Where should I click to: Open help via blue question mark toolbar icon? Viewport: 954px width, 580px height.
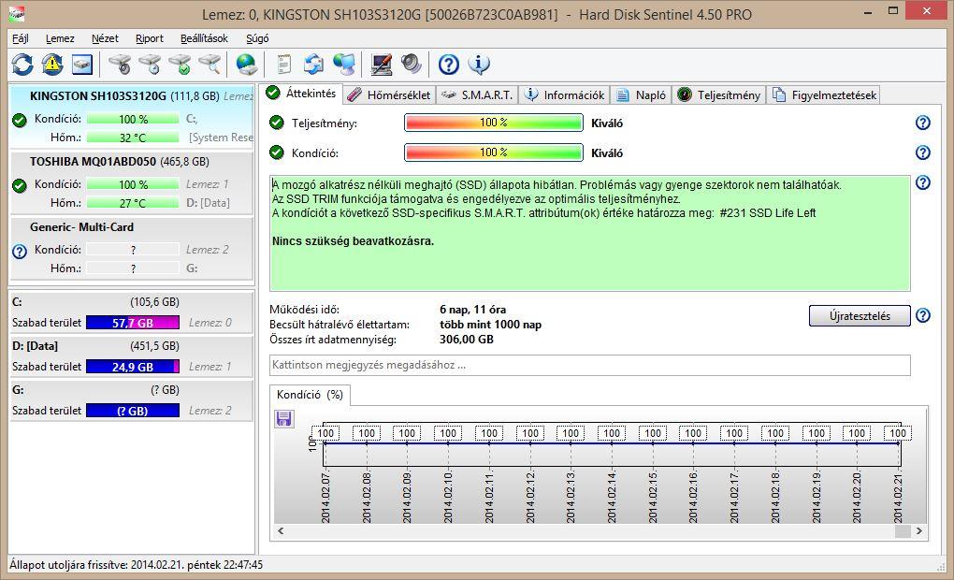[449, 65]
